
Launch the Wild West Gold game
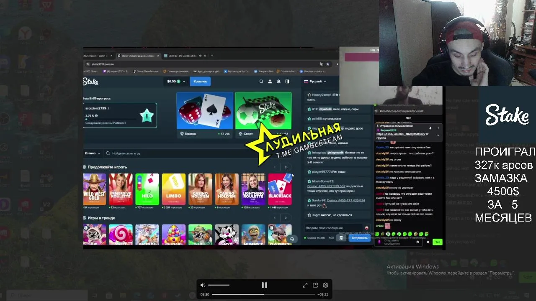(95, 189)
